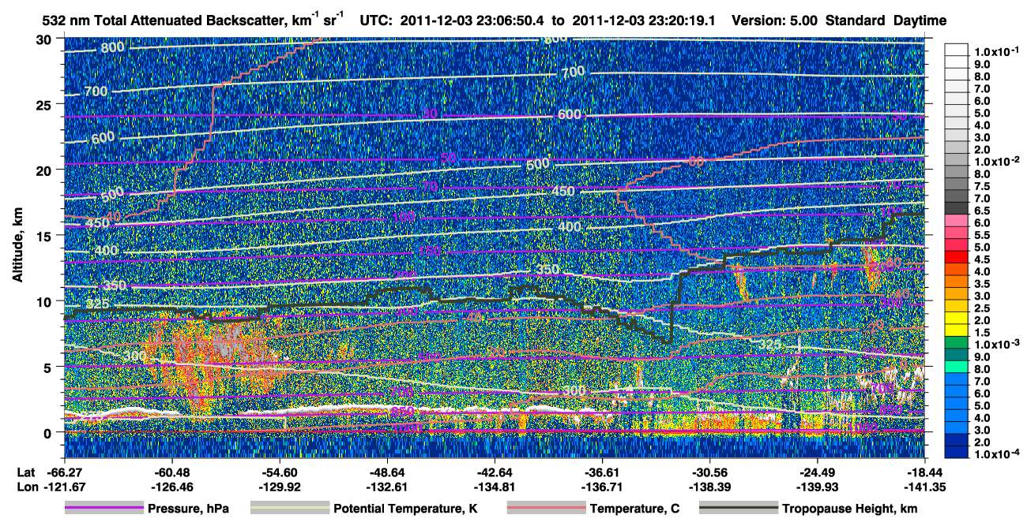
Task: Click longitude value '-134.81'
Action: click(x=495, y=487)
